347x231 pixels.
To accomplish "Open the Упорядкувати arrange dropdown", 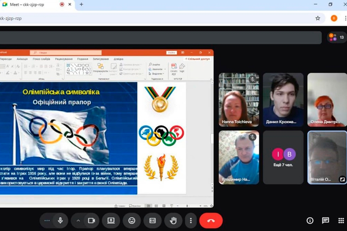I will pyautogui.click(x=101, y=69).
